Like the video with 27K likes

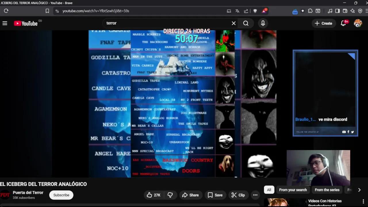coord(154,195)
